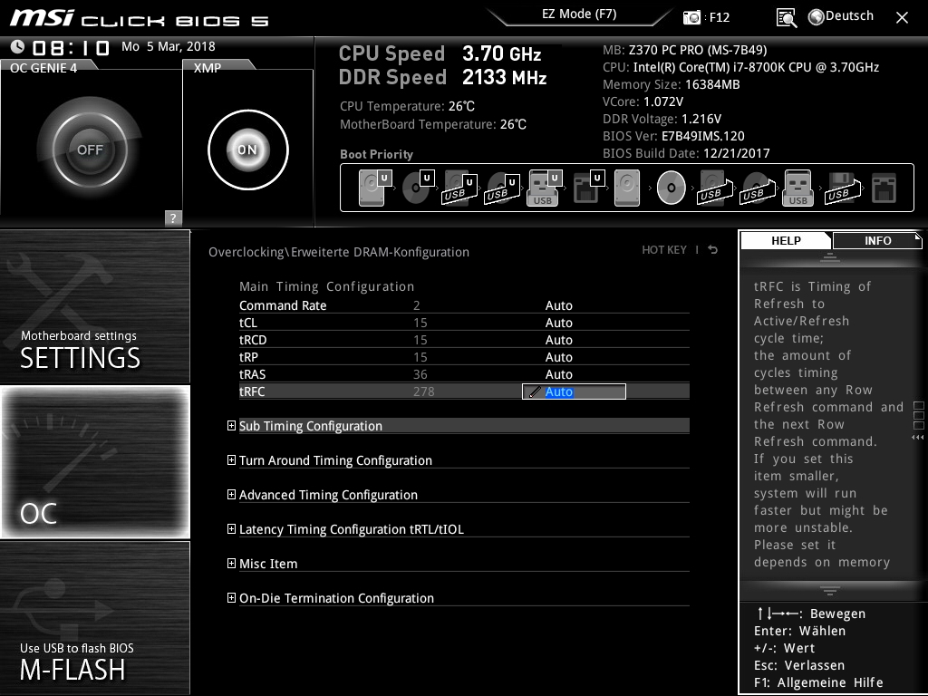This screenshot has height=696, width=928.
Task: Open the tCL Auto setting
Action: (558, 323)
